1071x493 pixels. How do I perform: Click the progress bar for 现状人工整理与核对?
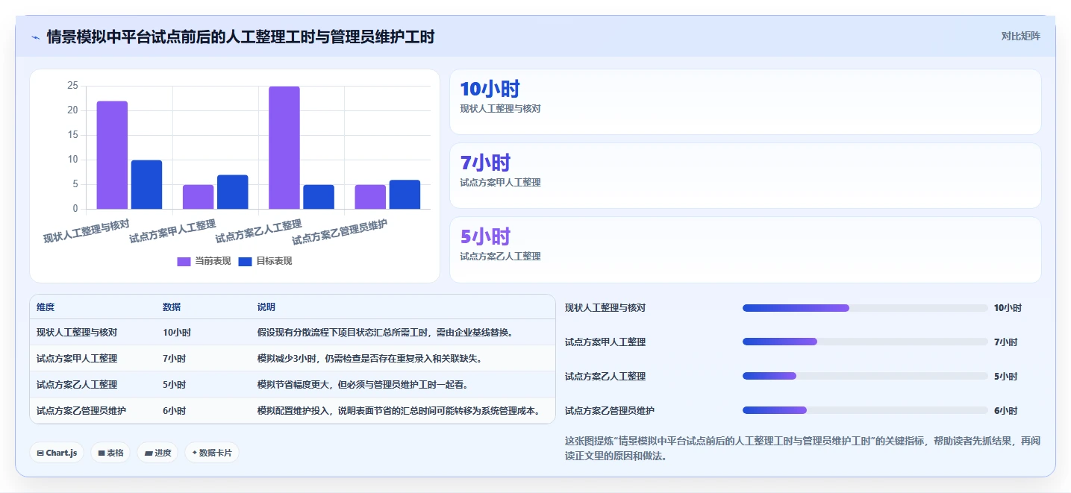(865, 308)
